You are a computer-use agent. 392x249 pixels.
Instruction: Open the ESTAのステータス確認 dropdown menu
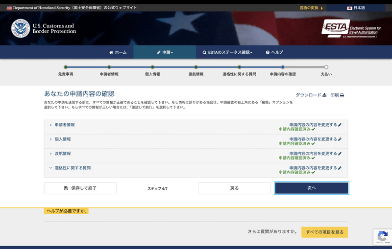227,52
